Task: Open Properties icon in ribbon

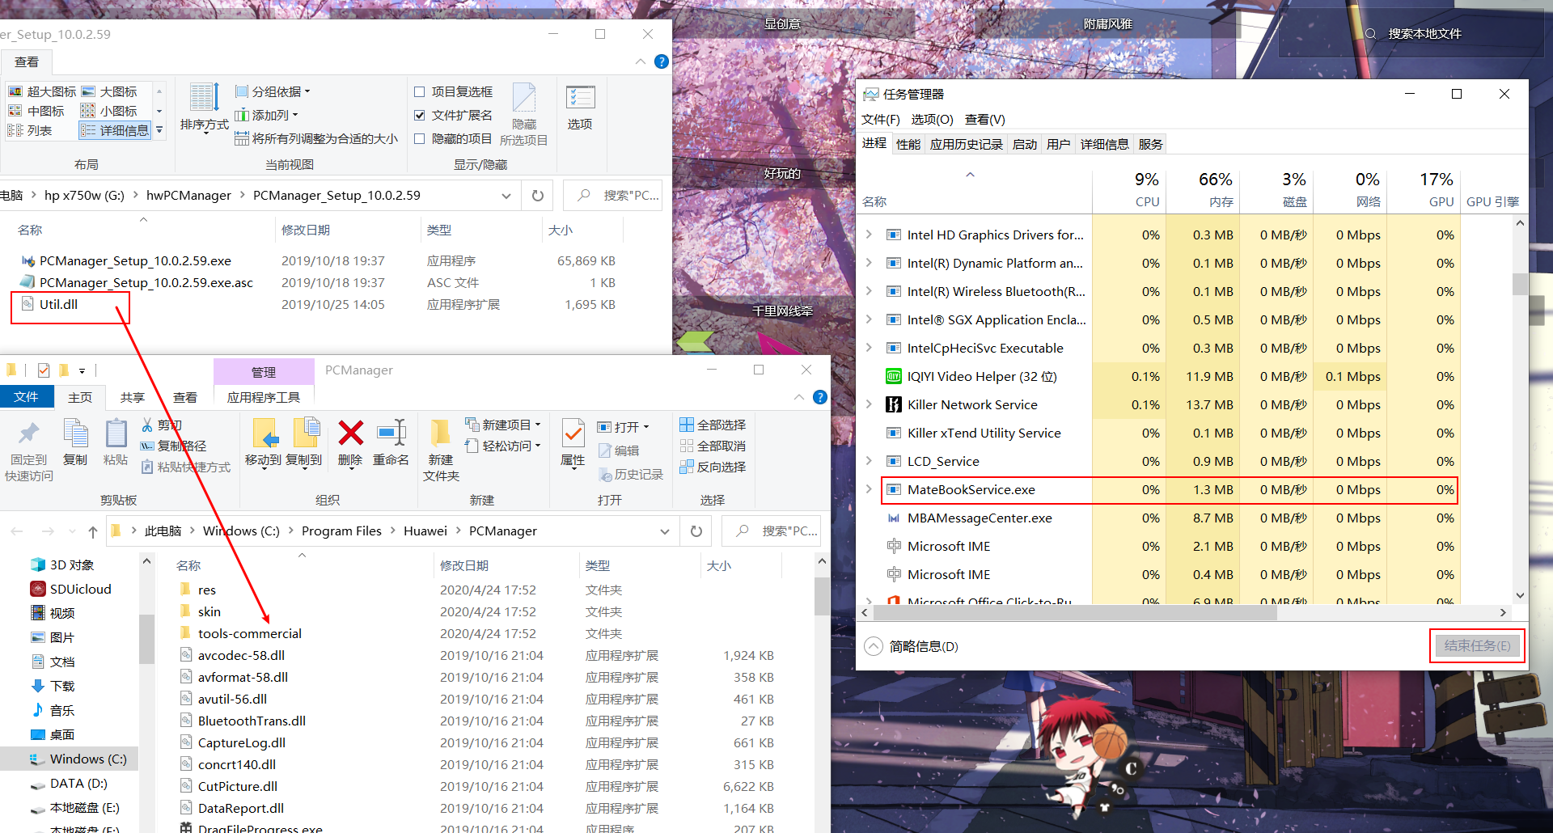Action: click(573, 433)
